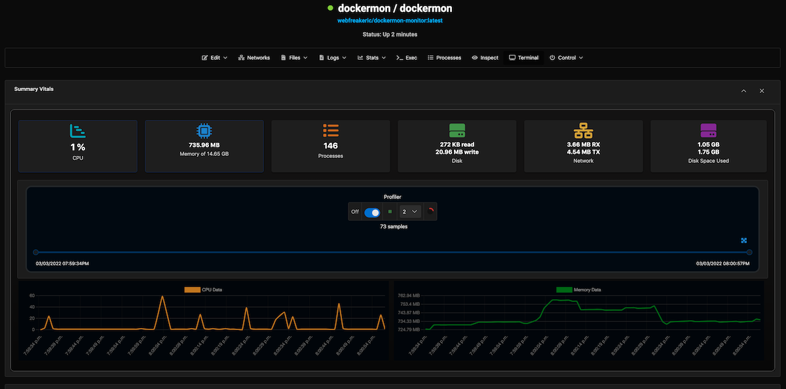Click the blue Memory chip icon
Screen dimensions: 786x389
click(x=204, y=130)
